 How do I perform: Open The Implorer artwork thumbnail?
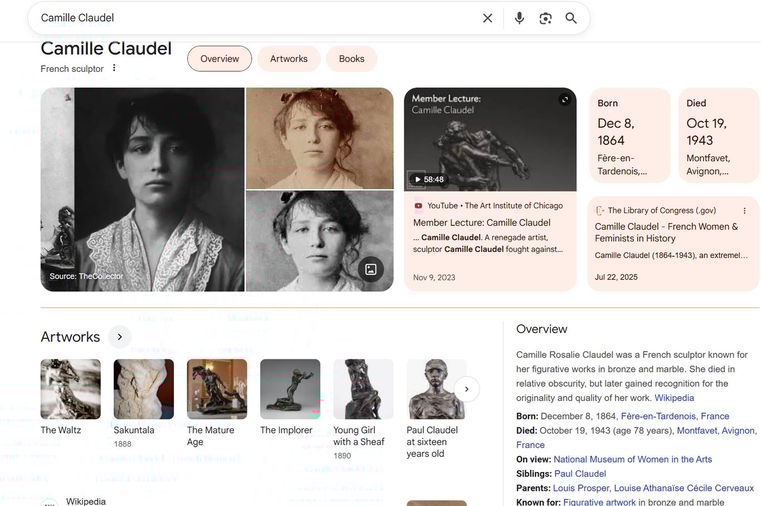click(290, 389)
